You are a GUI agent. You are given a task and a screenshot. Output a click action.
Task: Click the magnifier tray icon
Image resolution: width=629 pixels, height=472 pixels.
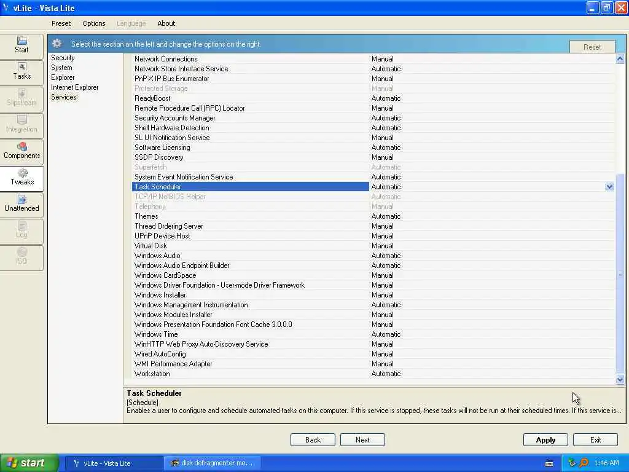(x=584, y=463)
